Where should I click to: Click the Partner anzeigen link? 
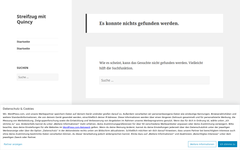(x=13, y=144)
